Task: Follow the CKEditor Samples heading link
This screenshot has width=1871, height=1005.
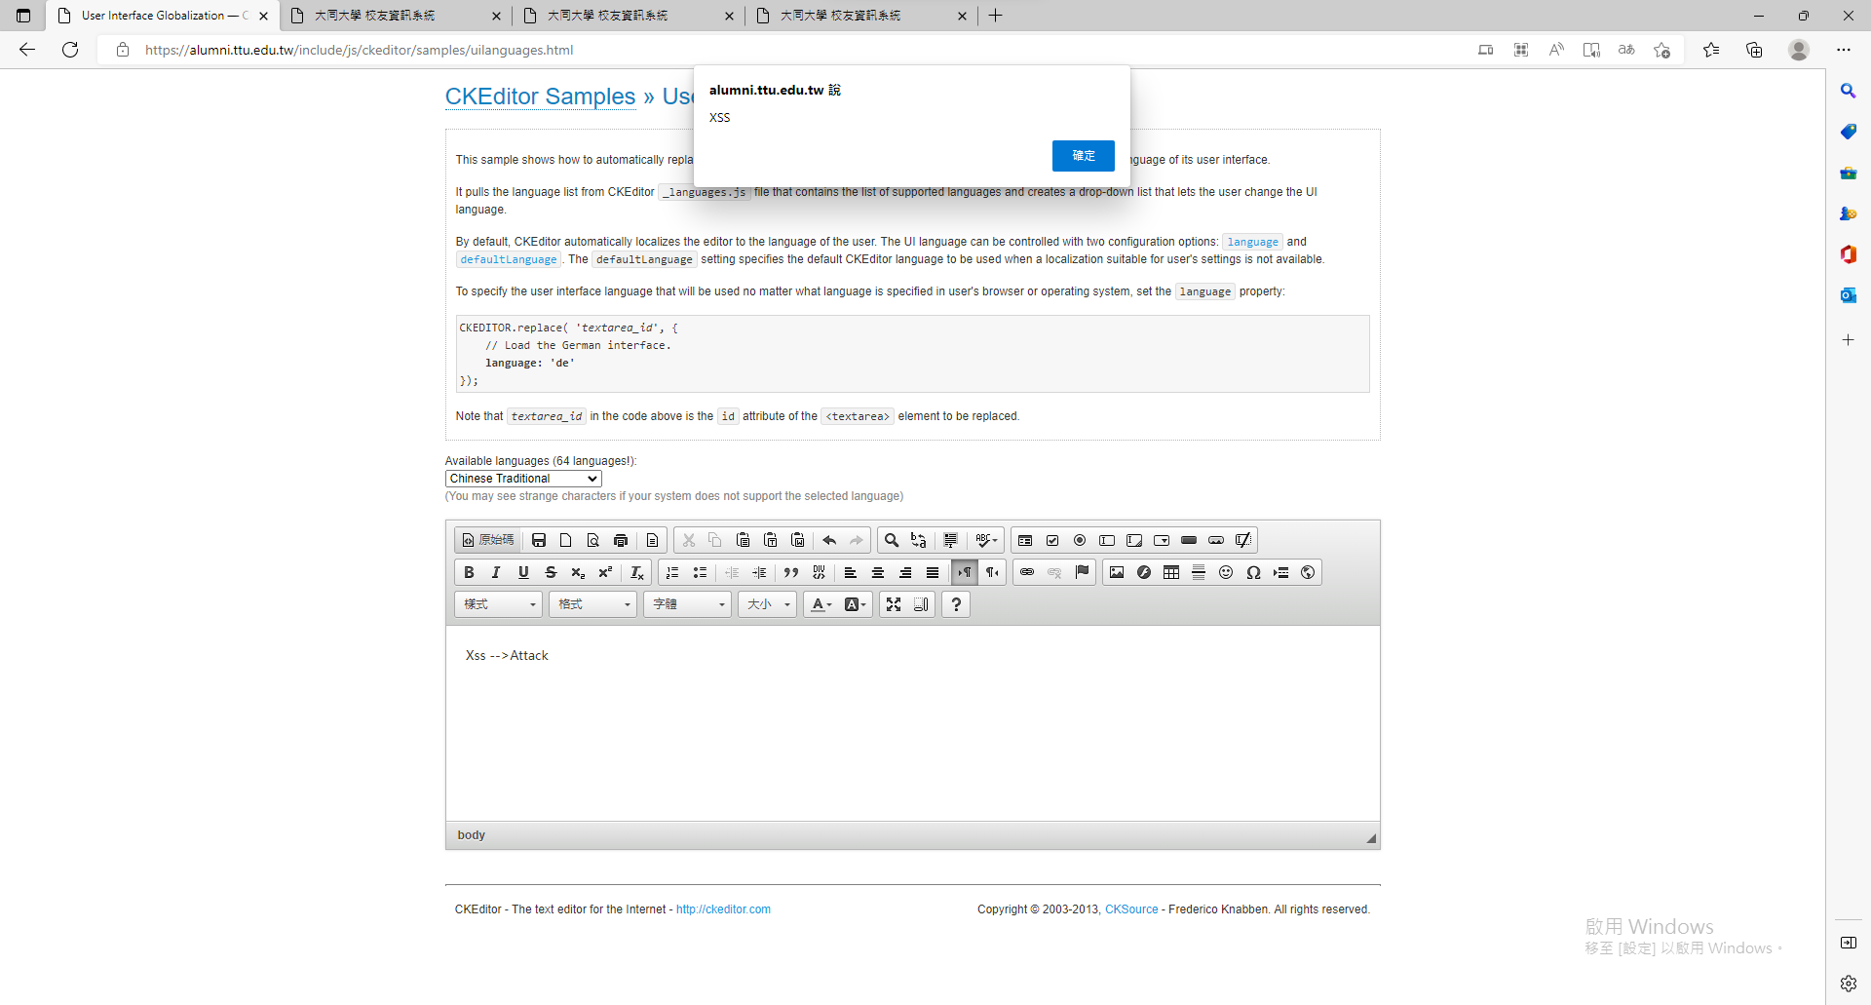Action: pyautogui.click(x=541, y=97)
